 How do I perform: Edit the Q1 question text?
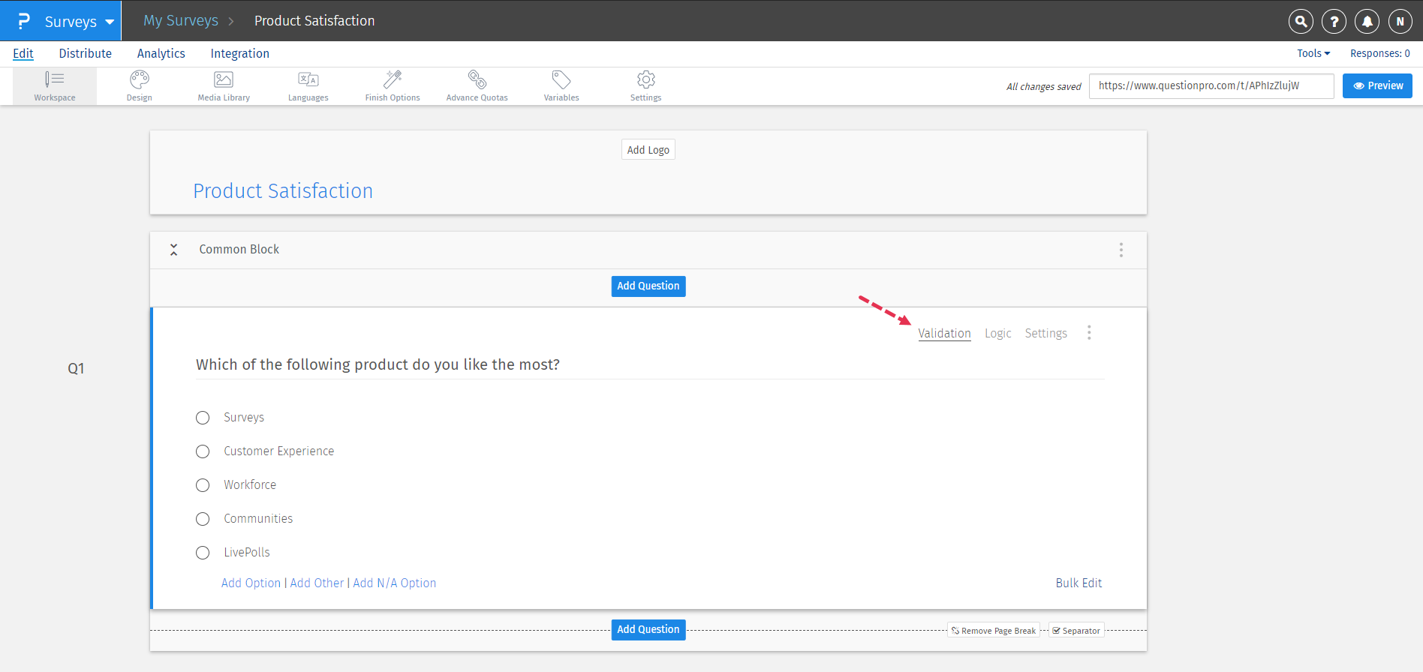tap(378, 364)
